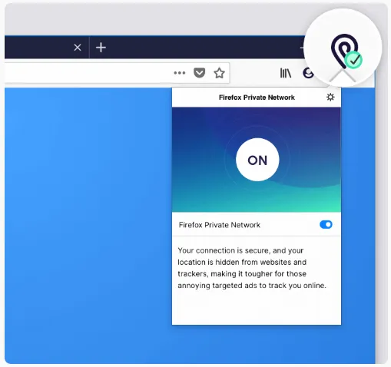Click the 'Your connection is secure' description text
Viewport: 391px width, 367px height.
pyautogui.click(x=252, y=268)
